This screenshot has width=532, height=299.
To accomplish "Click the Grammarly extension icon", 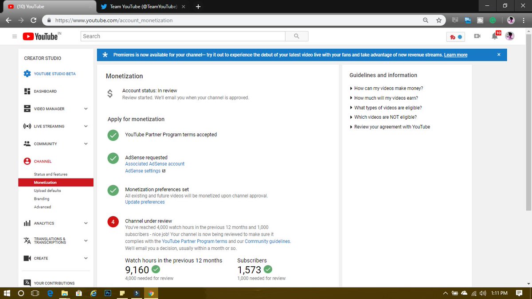I will tap(493, 20).
